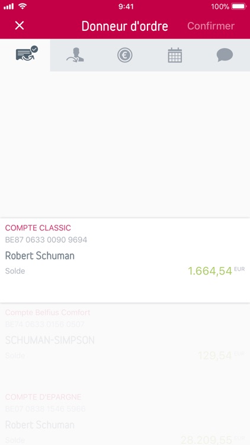Open the beneficiary person step icon
Viewport: 250px width, 445px height.
tap(75, 55)
